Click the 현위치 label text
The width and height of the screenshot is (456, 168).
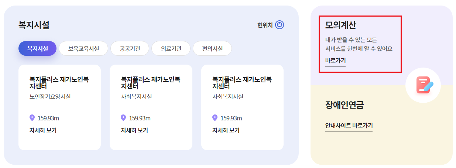265,25
